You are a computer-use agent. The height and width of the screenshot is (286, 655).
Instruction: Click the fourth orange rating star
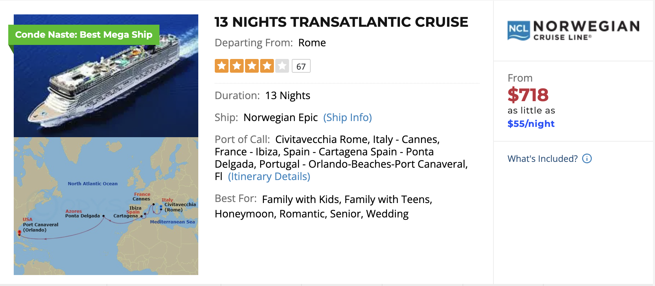click(267, 66)
